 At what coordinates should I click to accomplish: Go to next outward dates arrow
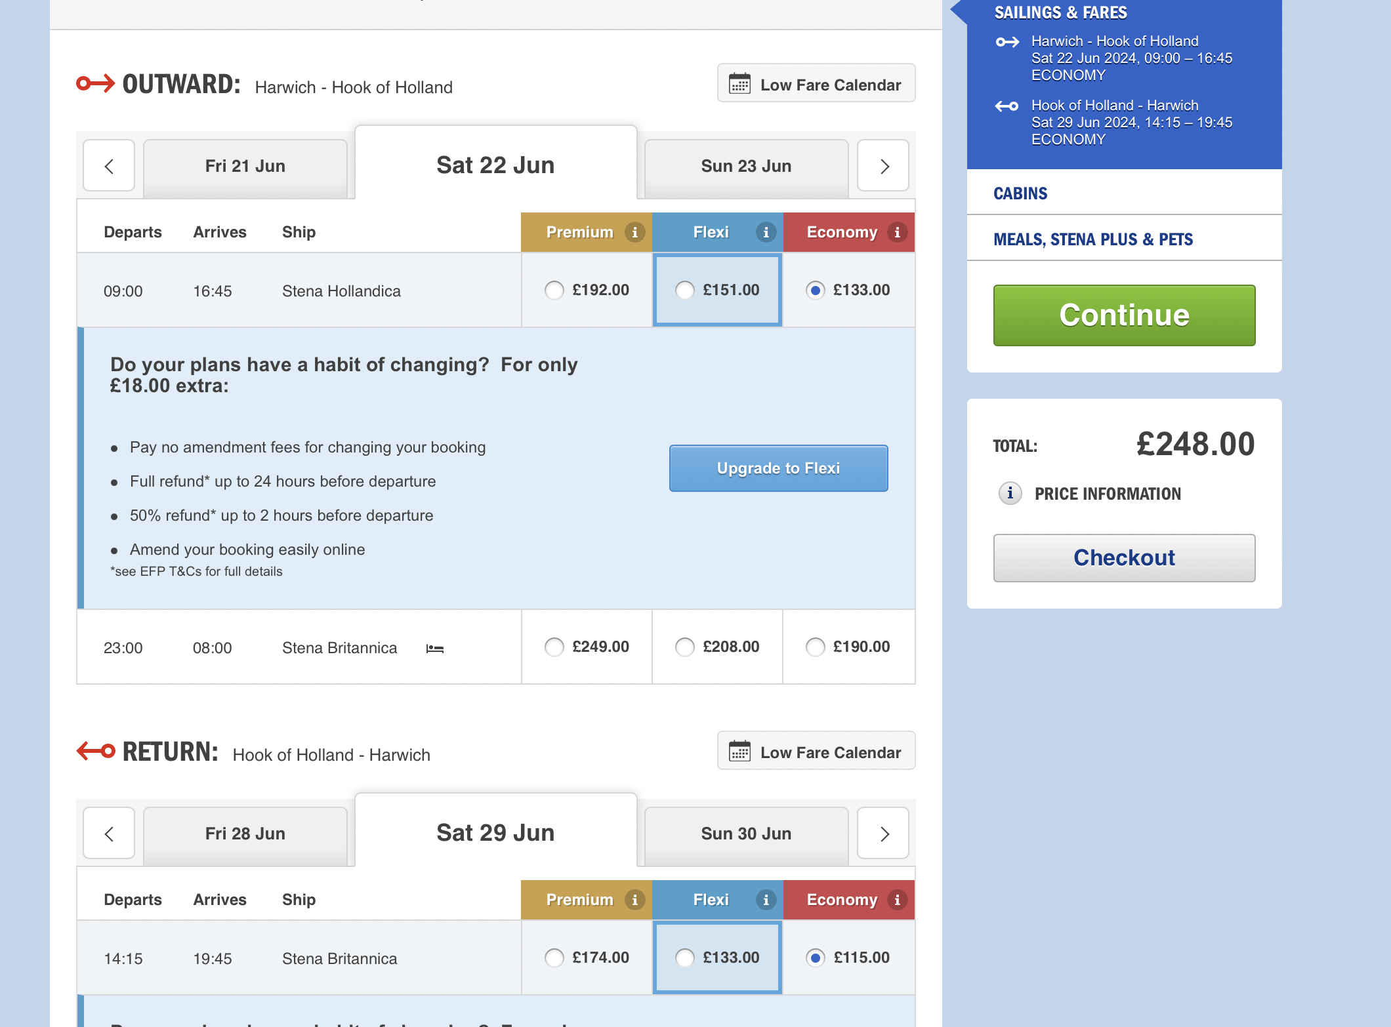[883, 166]
